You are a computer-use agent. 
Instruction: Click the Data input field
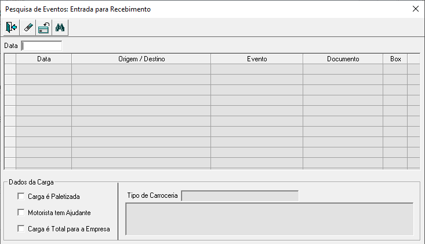pyautogui.click(x=41, y=46)
